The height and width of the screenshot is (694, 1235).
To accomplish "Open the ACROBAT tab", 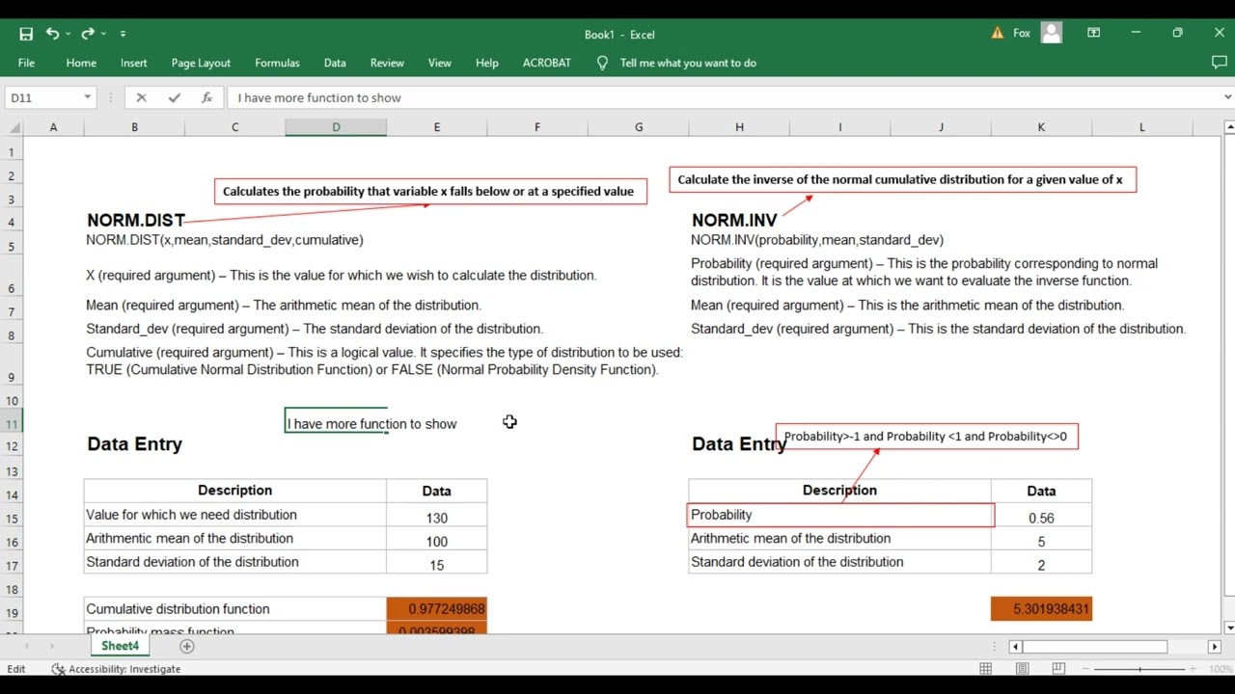I will [547, 63].
